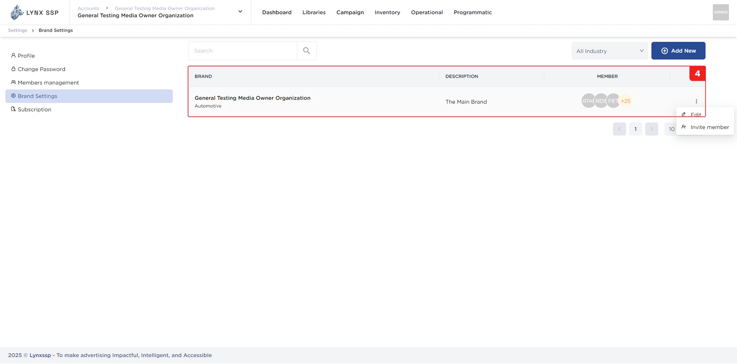Click the GTMOO user avatar
The width and height of the screenshot is (737, 364).
[x=720, y=12]
